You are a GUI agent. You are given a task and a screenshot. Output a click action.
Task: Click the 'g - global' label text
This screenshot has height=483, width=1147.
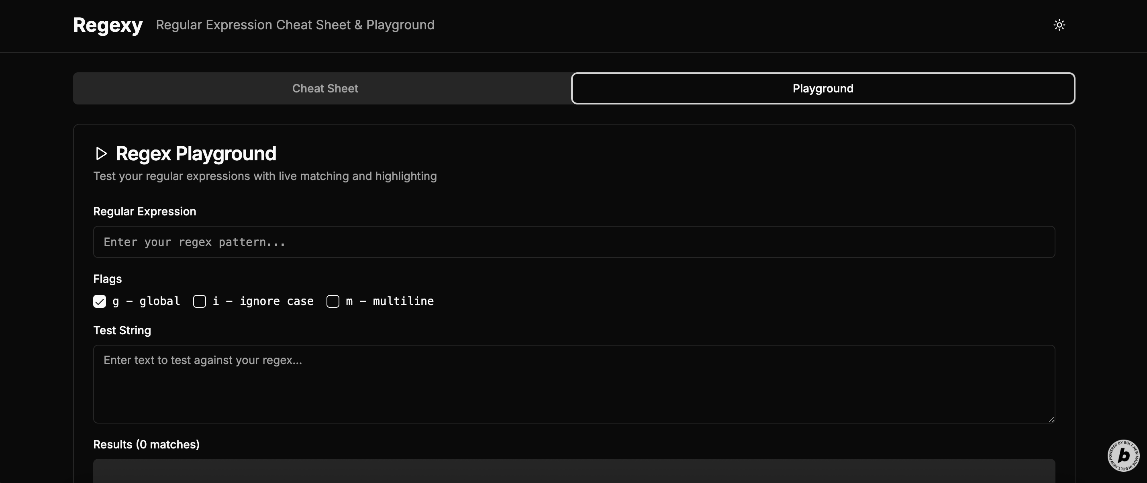(146, 301)
